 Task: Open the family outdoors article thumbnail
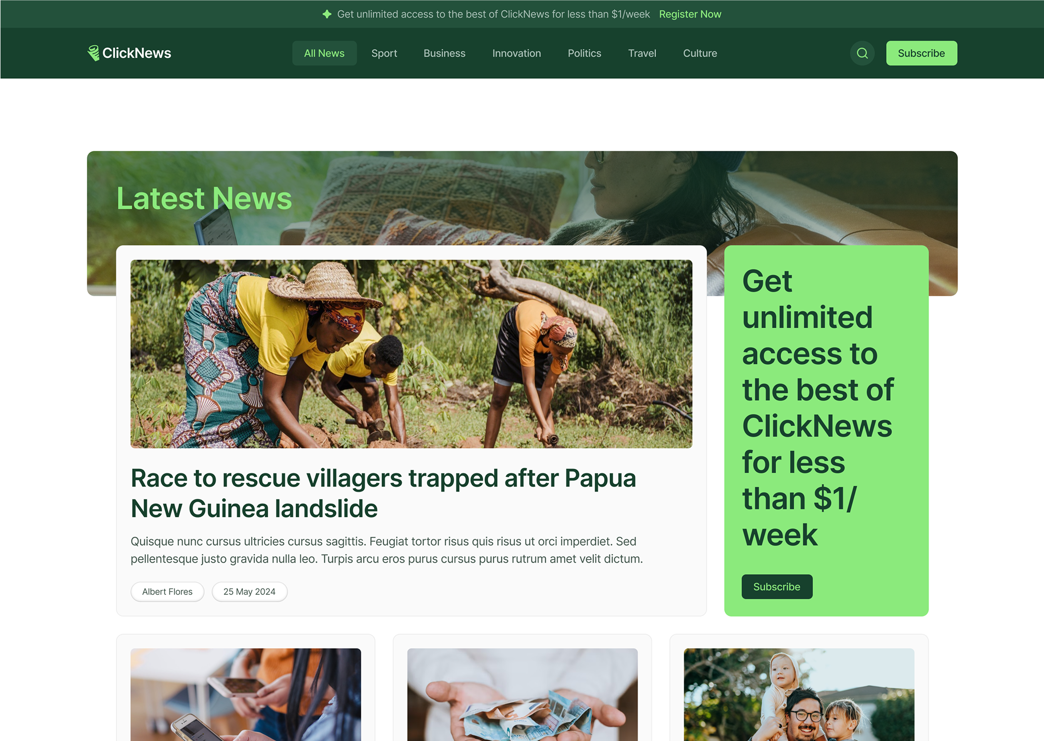pyautogui.click(x=798, y=695)
